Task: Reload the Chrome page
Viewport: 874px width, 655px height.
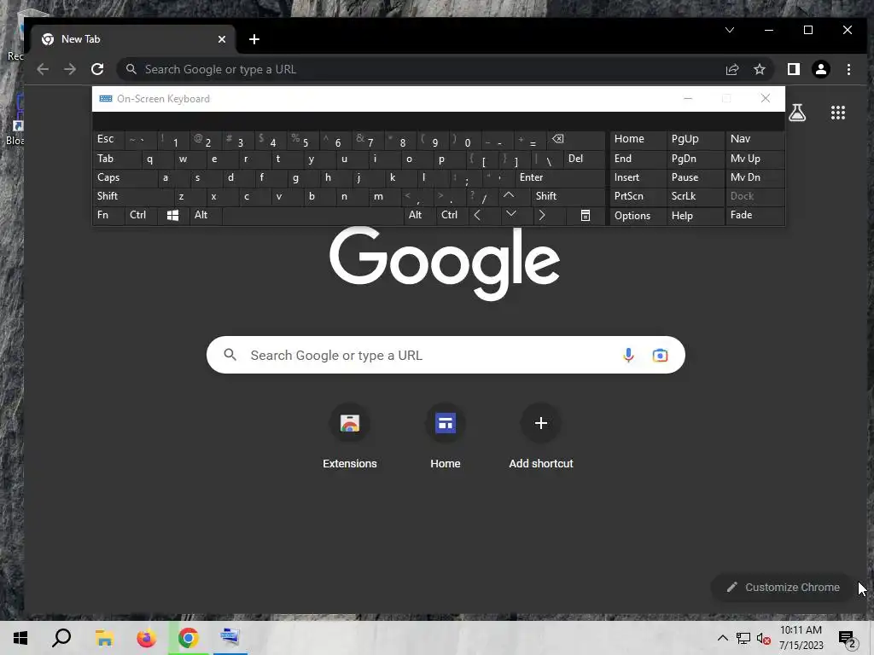Action: pos(97,69)
